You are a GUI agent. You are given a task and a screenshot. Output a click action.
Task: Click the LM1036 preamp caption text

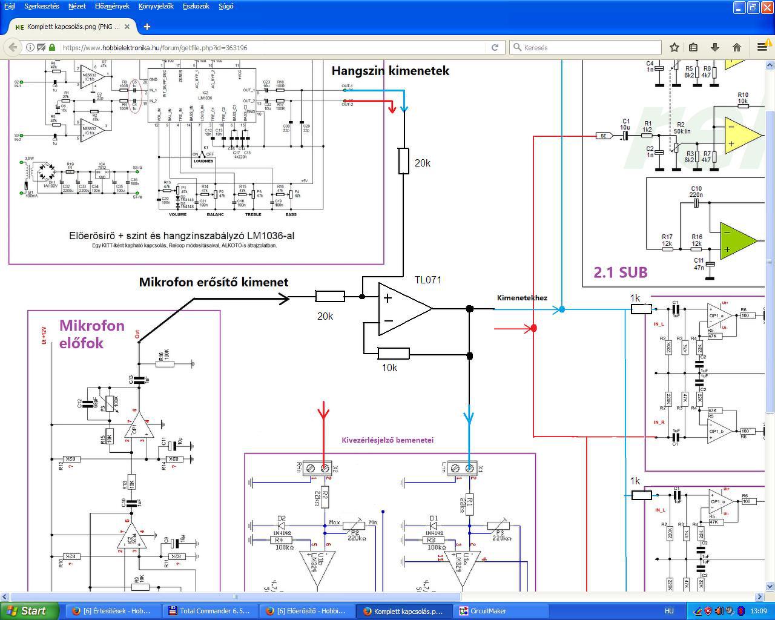click(x=182, y=236)
